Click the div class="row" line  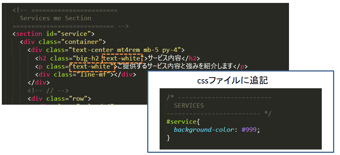59,99
